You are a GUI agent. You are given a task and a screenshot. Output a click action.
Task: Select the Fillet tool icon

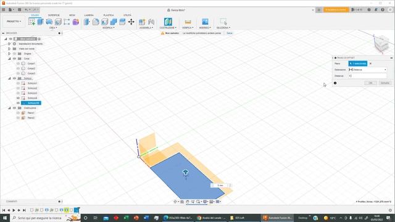click(96, 22)
